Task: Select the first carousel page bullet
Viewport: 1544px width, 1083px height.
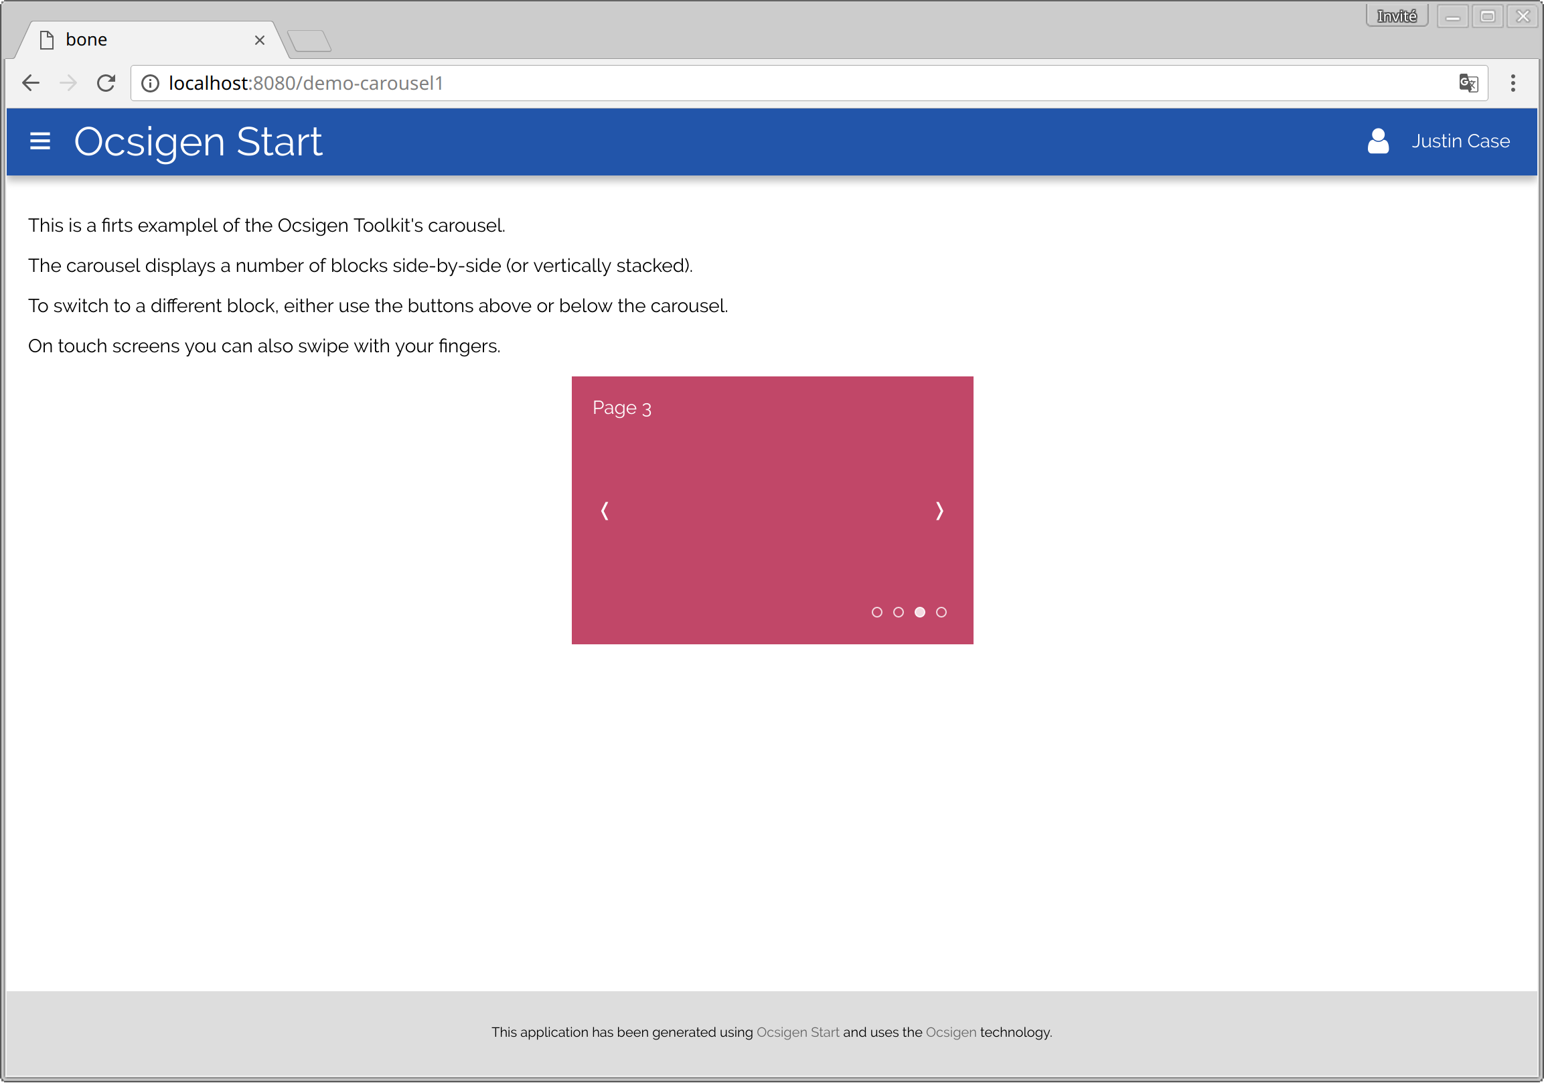Action: [x=877, y=612]
